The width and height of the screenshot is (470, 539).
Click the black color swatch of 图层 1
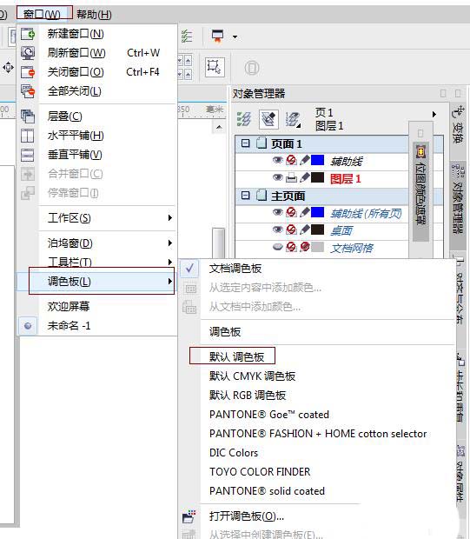[x=317, y=177]
